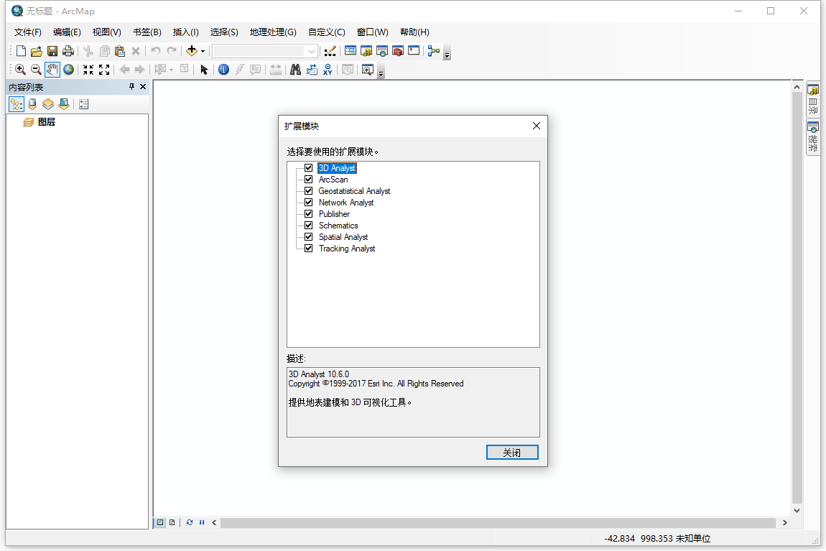Open an existing map file
Viewport: 826px width, 551px height.
coord(37,51)
